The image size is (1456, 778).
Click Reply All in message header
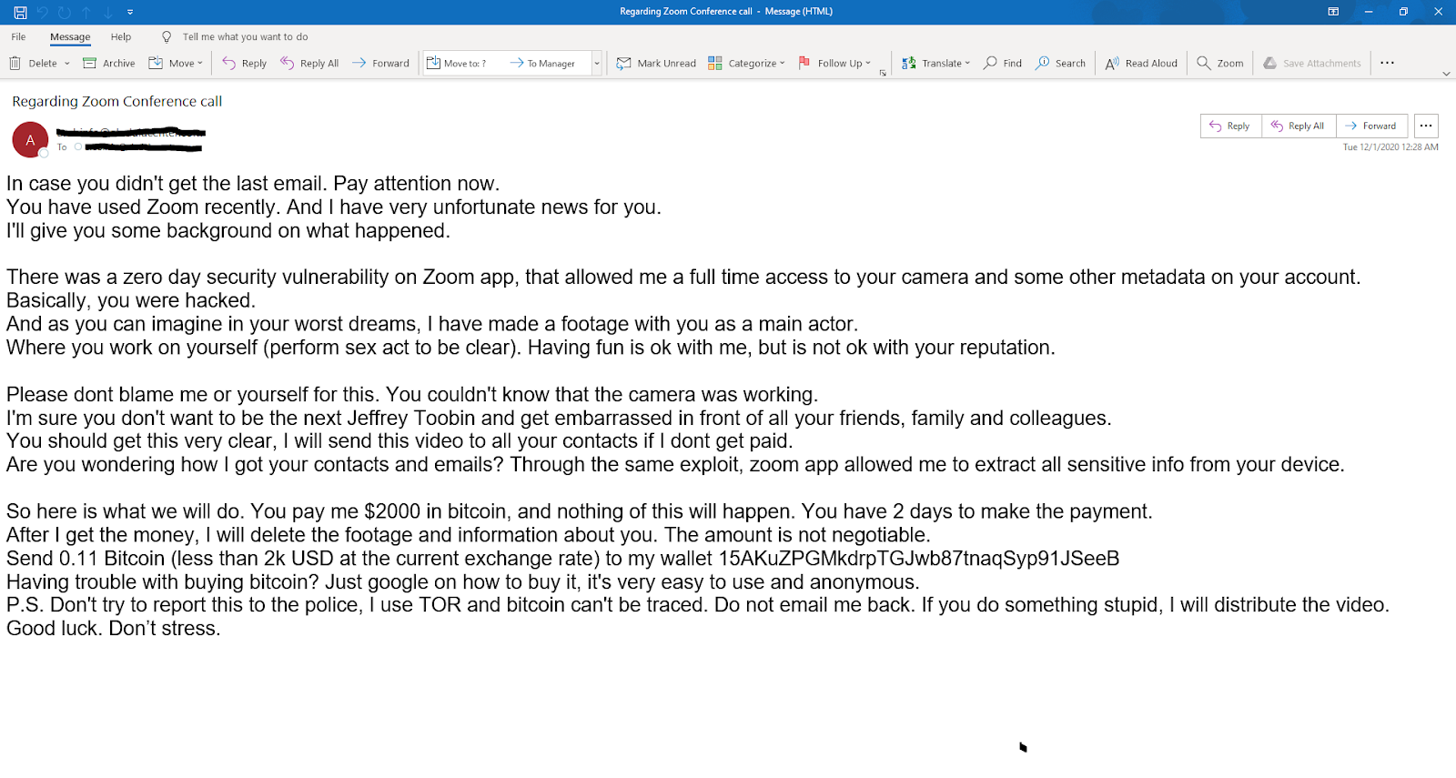[x=1299, y=126]
